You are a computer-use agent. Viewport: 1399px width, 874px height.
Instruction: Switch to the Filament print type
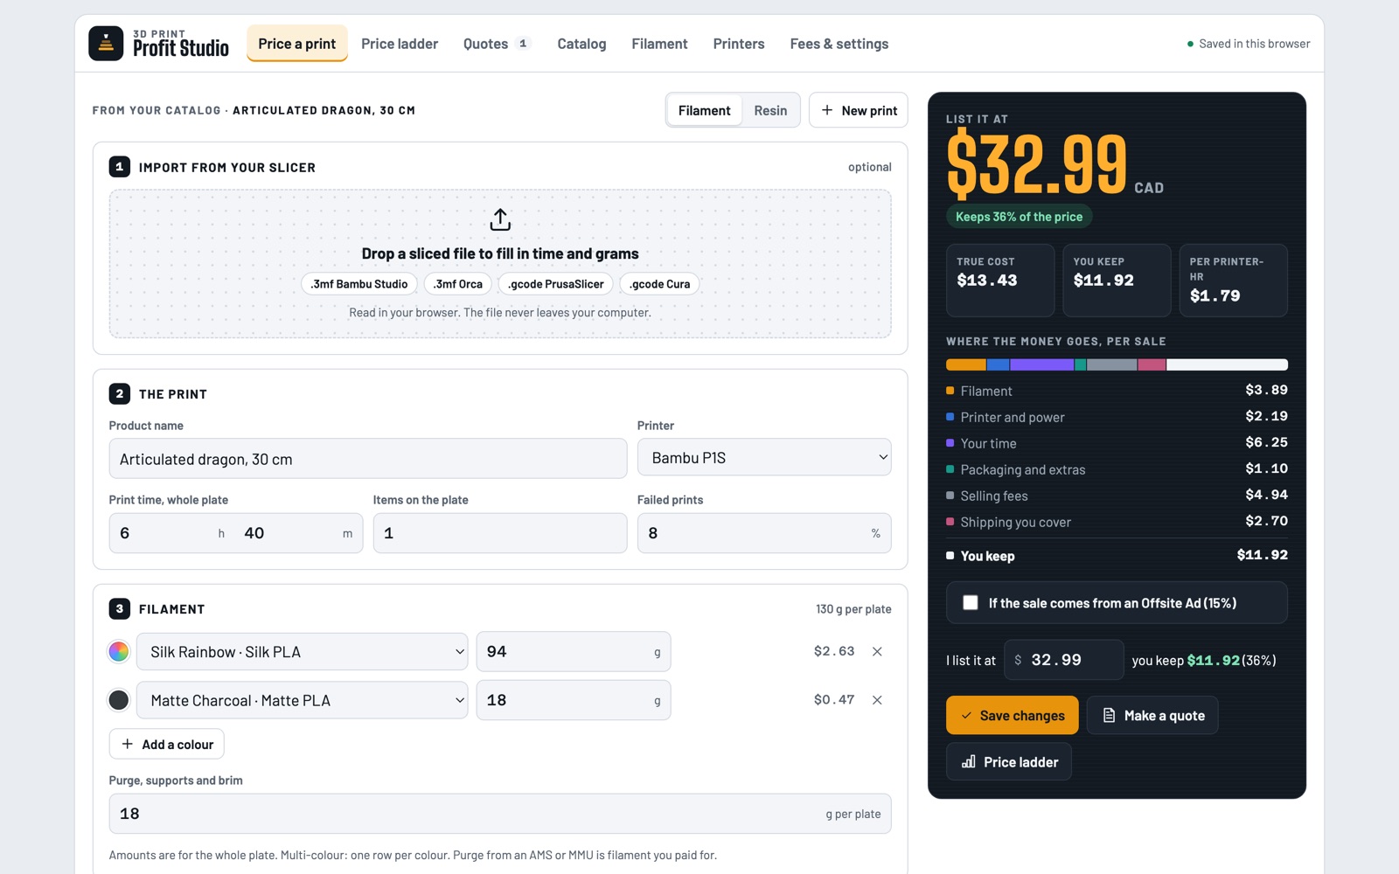(704, 110)
